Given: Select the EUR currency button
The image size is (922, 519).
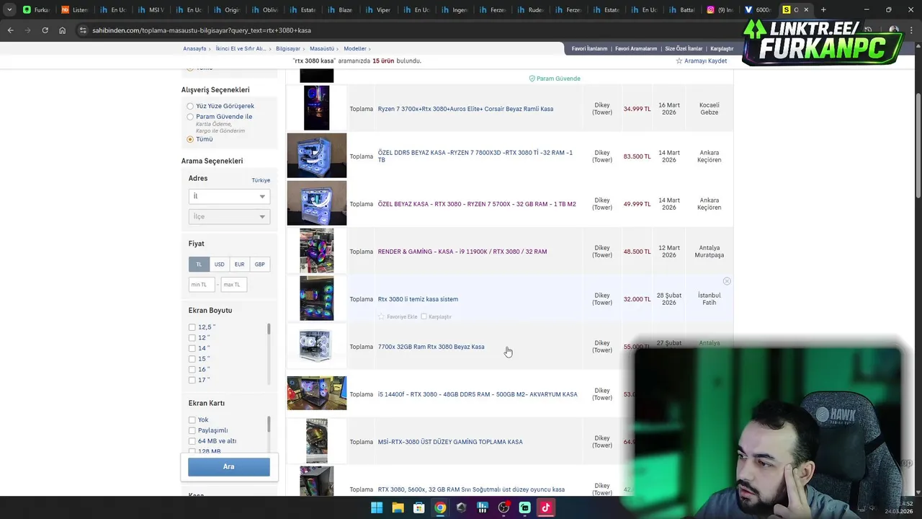Looking at the screenshot, I should pos(239,265).
